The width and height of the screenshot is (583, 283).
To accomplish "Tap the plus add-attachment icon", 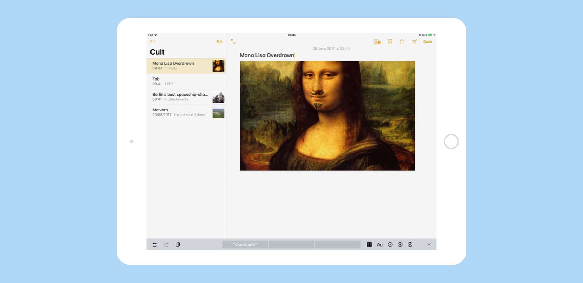I will (400, 244).
